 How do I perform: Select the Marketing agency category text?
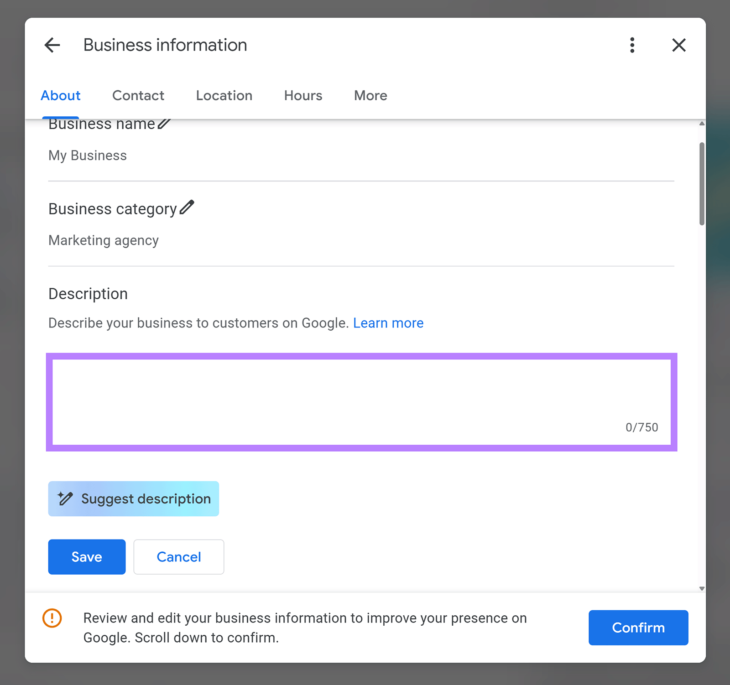[x=103, y=240]
